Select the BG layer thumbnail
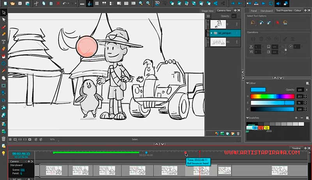 (218, 42)
